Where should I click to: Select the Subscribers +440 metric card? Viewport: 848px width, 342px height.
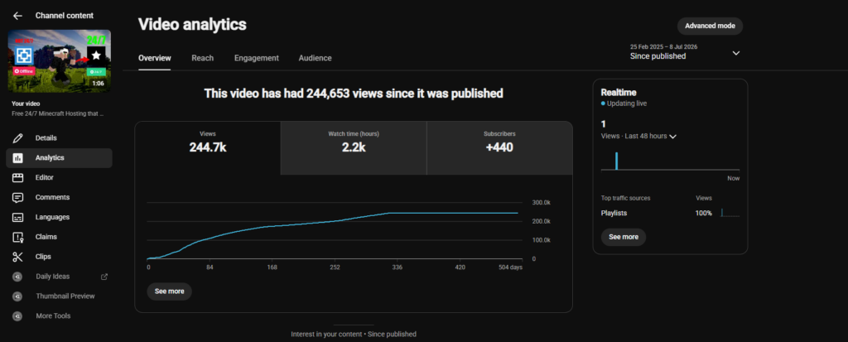pos(499,147)
